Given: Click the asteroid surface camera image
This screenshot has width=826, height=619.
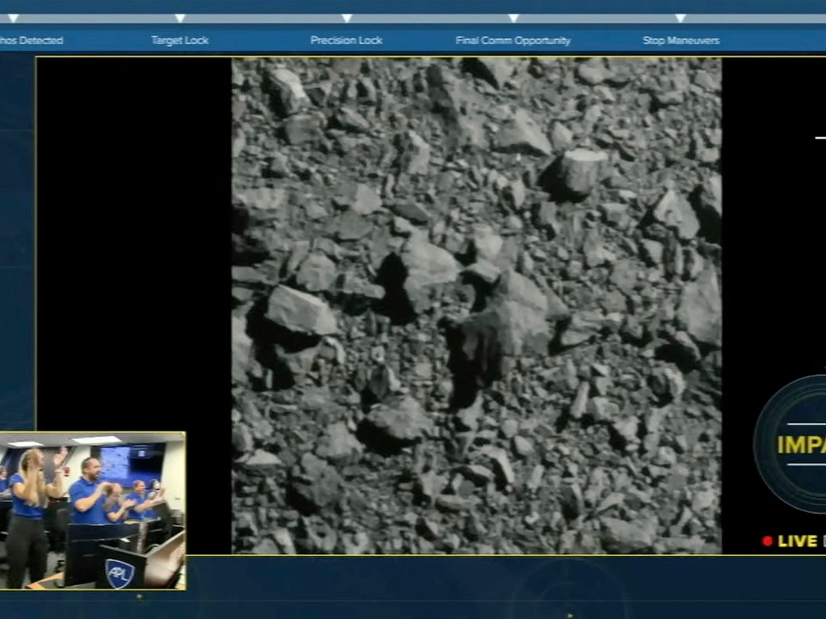Looking at the screenshot, I should pos(476,306).
